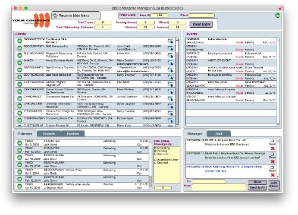The image size is (298, 215).
Task: Click green icon beside CHIROPRACTI client row
Action: [x=20, y=99]
